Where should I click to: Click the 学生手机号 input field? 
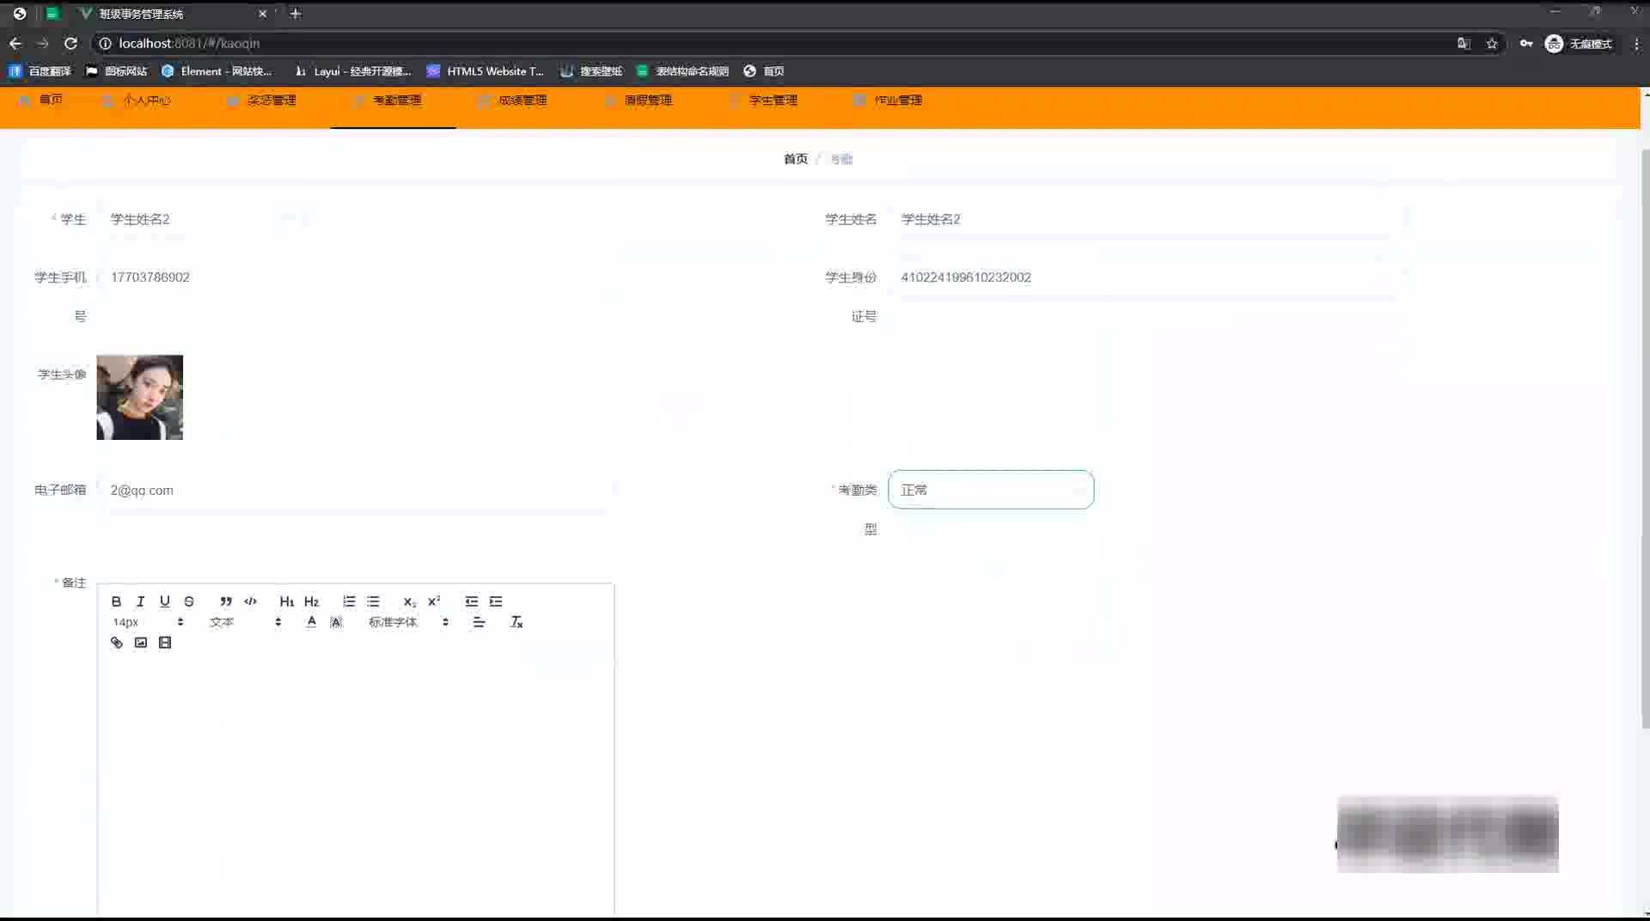[355, 278]
